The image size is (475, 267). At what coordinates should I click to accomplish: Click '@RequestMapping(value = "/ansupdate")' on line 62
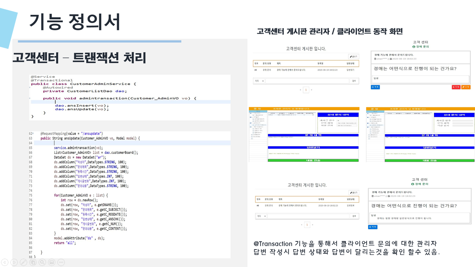click(x=72, y=133)
